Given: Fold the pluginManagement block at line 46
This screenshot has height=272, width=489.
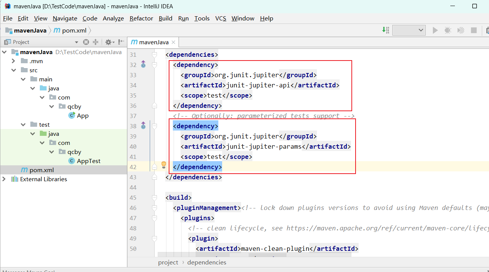Looking at the screenshot, I should pos(154,208).
